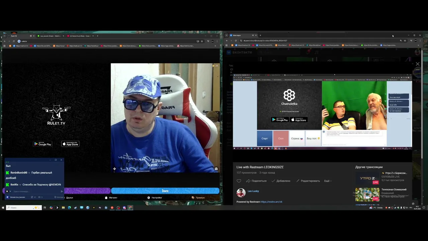Click the Leo Lucky avatar thumbnail

[x=241, y=192]
